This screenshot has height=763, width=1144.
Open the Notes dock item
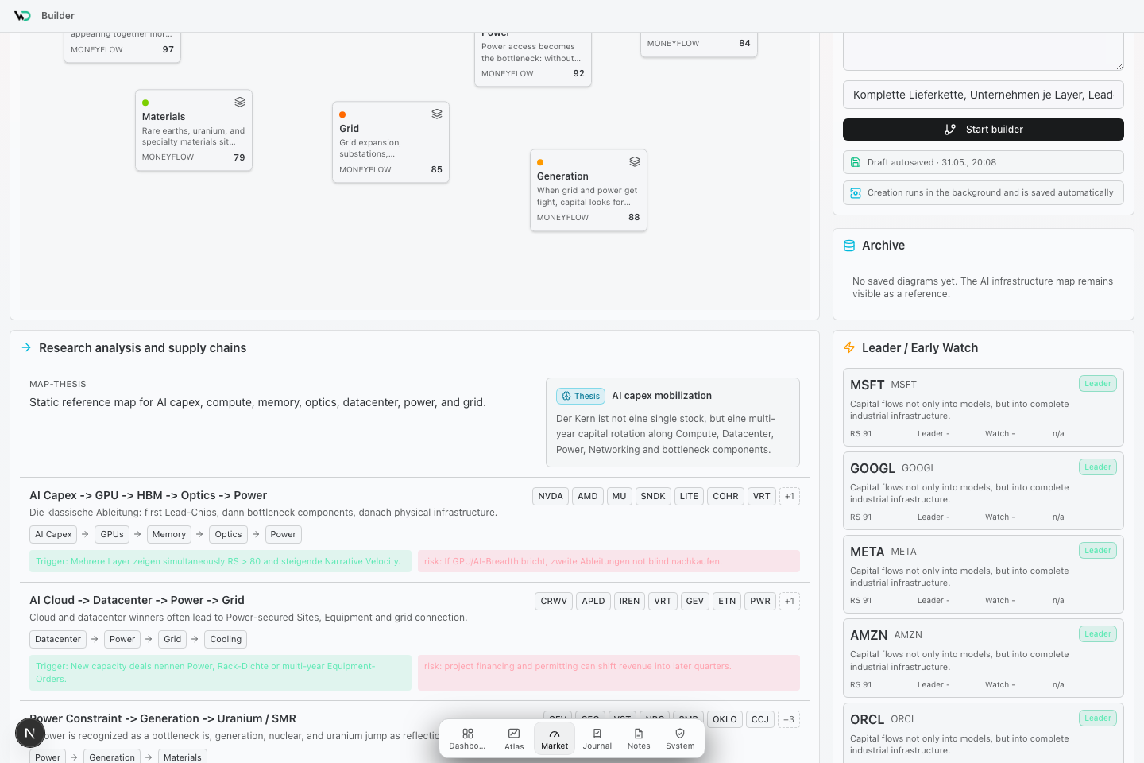pos(639,739)
